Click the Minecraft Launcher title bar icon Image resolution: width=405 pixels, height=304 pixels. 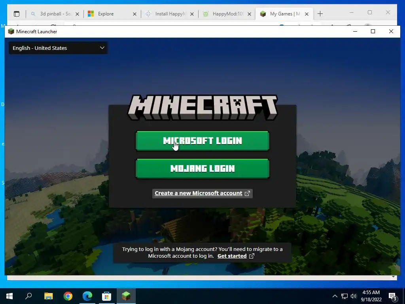click(11, 32)
